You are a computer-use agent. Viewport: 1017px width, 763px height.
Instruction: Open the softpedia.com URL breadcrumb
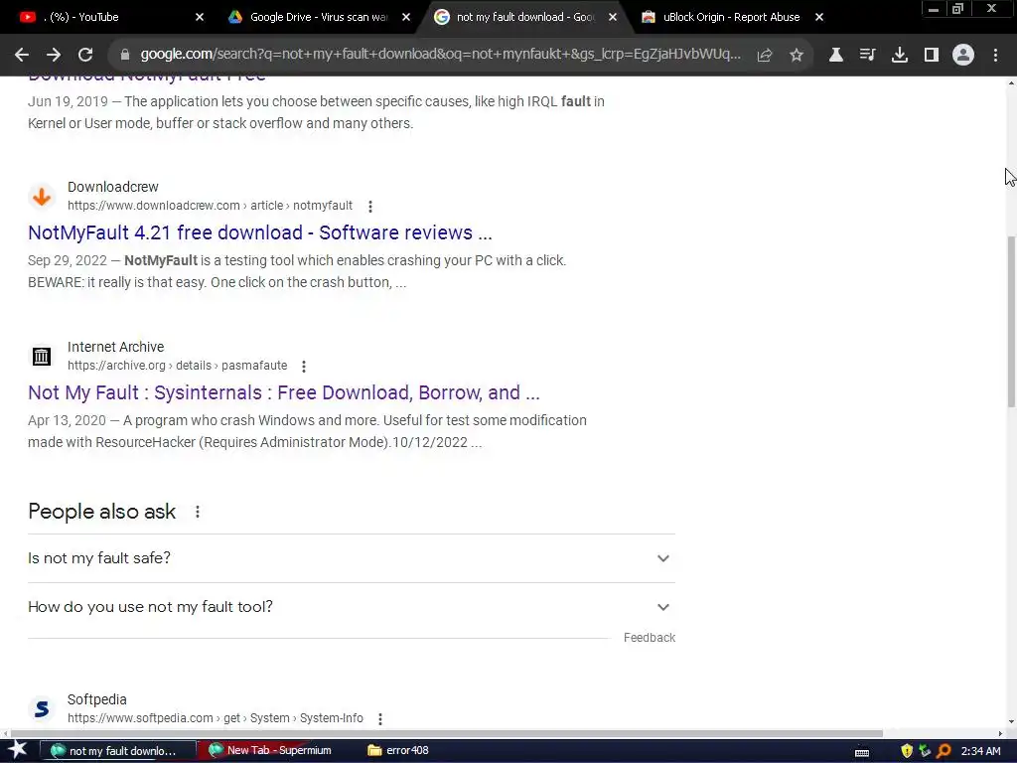click(216, 718)
